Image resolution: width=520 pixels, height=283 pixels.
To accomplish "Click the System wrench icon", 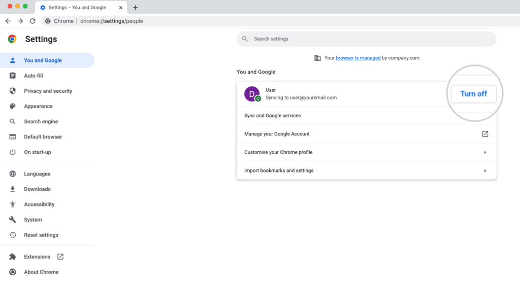I will (x=12, y=220).
